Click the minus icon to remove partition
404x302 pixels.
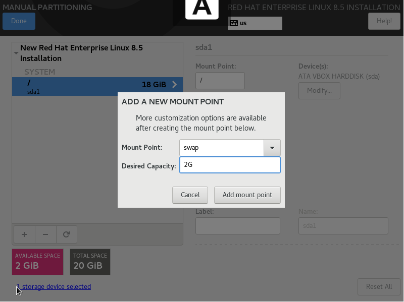pos(45,234)
